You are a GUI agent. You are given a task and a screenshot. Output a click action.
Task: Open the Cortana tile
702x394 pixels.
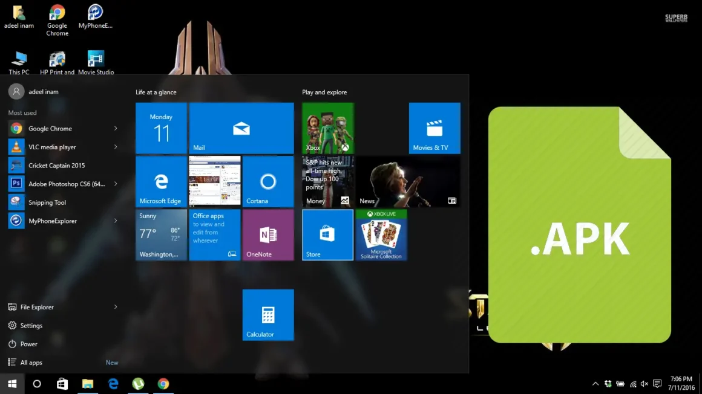(268, 181)
